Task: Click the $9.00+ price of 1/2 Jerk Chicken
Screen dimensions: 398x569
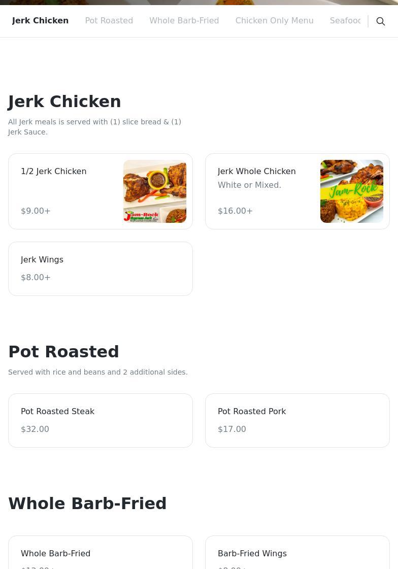Action: [36, 211]
